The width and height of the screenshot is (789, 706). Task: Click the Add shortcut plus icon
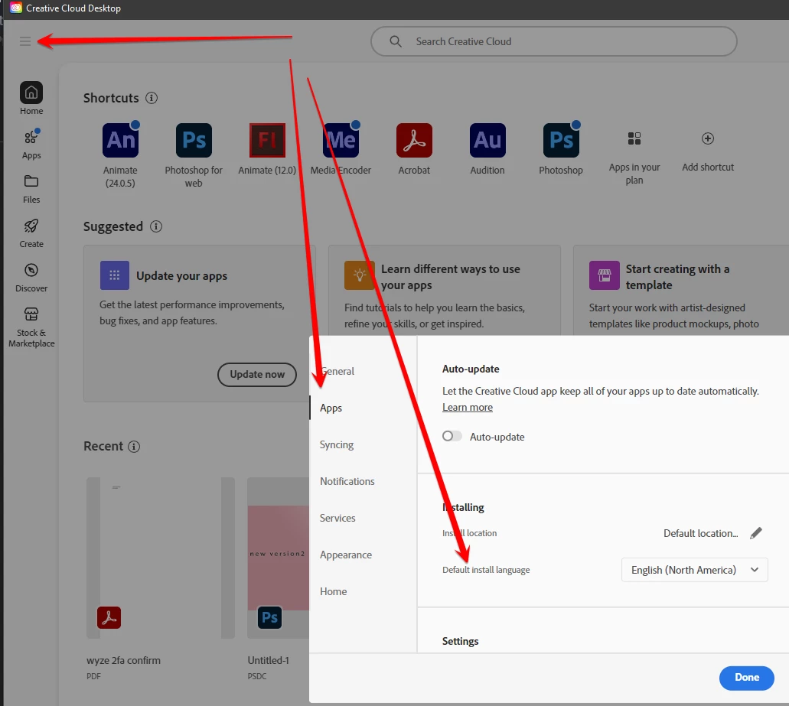pyautogui.click(x=708, y=138)
